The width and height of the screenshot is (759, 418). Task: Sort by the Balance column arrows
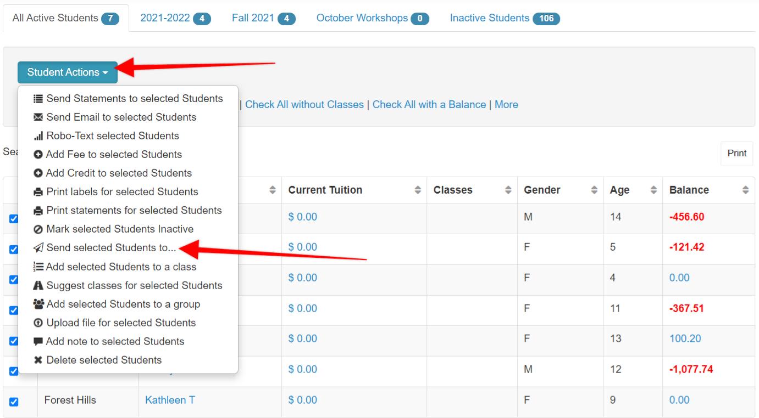(746, 190)
